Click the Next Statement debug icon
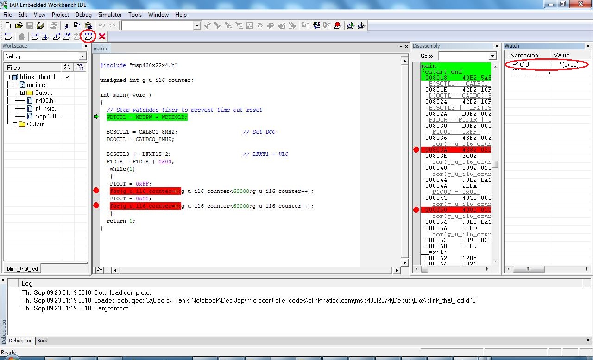 click(67, 37)
